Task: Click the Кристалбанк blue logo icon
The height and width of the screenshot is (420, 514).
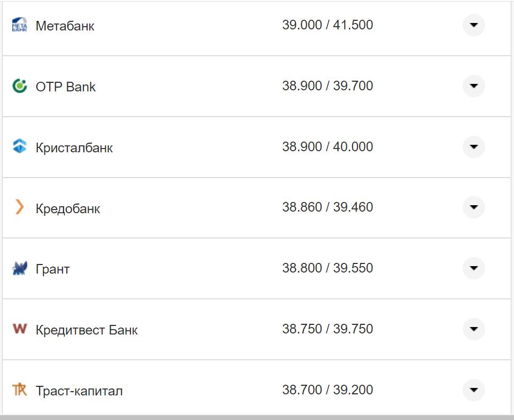Action: tap(19, 146)
